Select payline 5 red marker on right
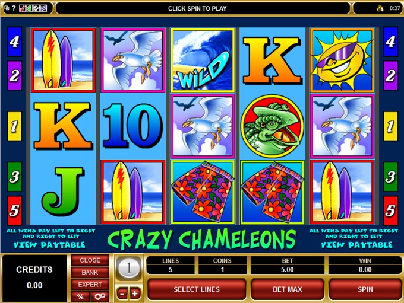 click(x=390, y=210)
